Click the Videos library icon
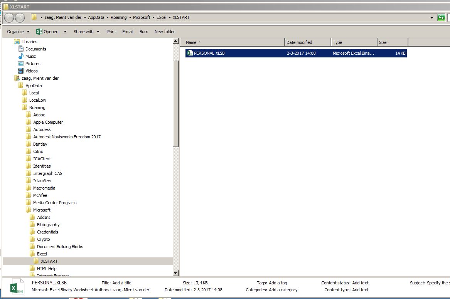This screenshot has width=450, height=299. 21,71
